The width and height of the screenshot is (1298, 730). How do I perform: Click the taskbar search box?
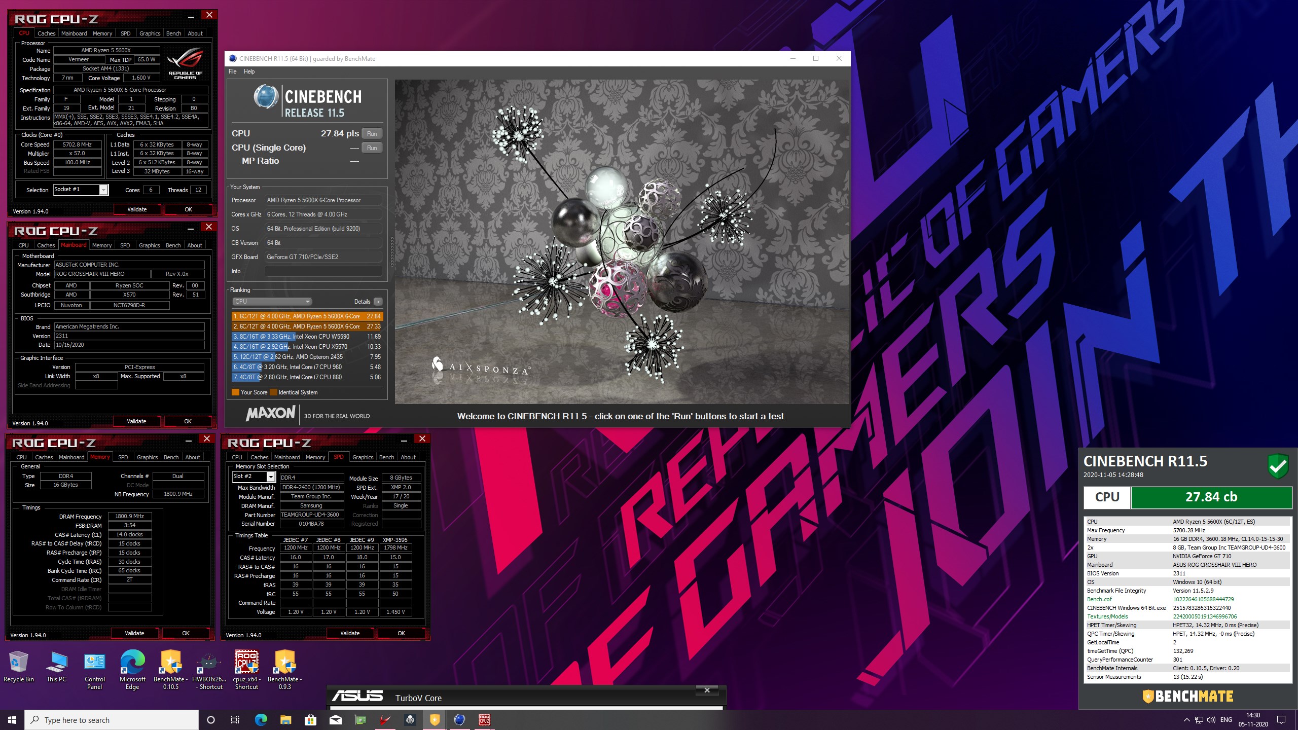tap(112, 720)
